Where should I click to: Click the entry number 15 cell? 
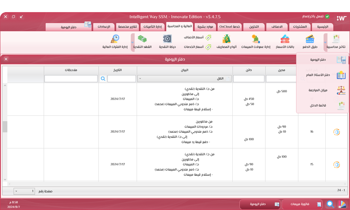coord(312,164)
